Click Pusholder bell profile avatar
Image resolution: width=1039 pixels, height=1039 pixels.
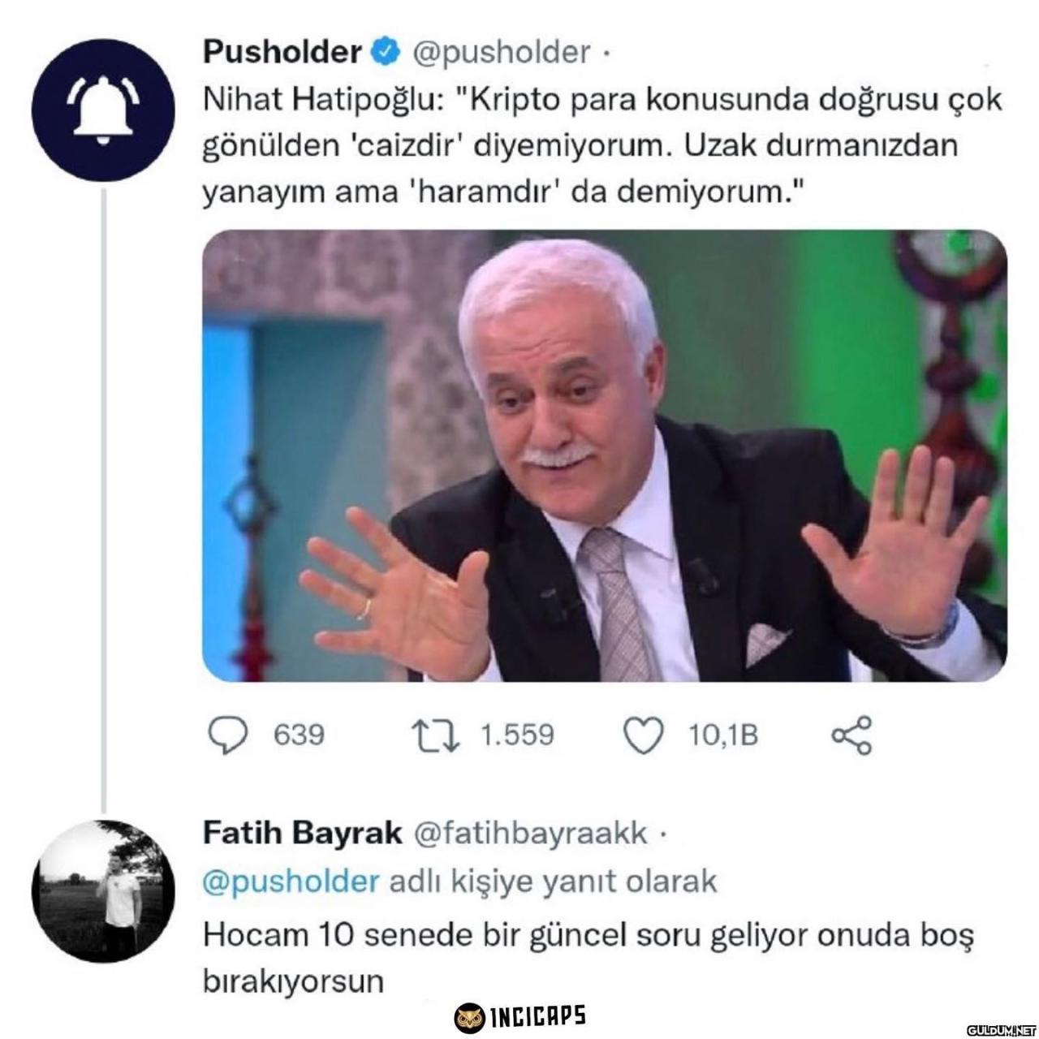pos(103,109)
